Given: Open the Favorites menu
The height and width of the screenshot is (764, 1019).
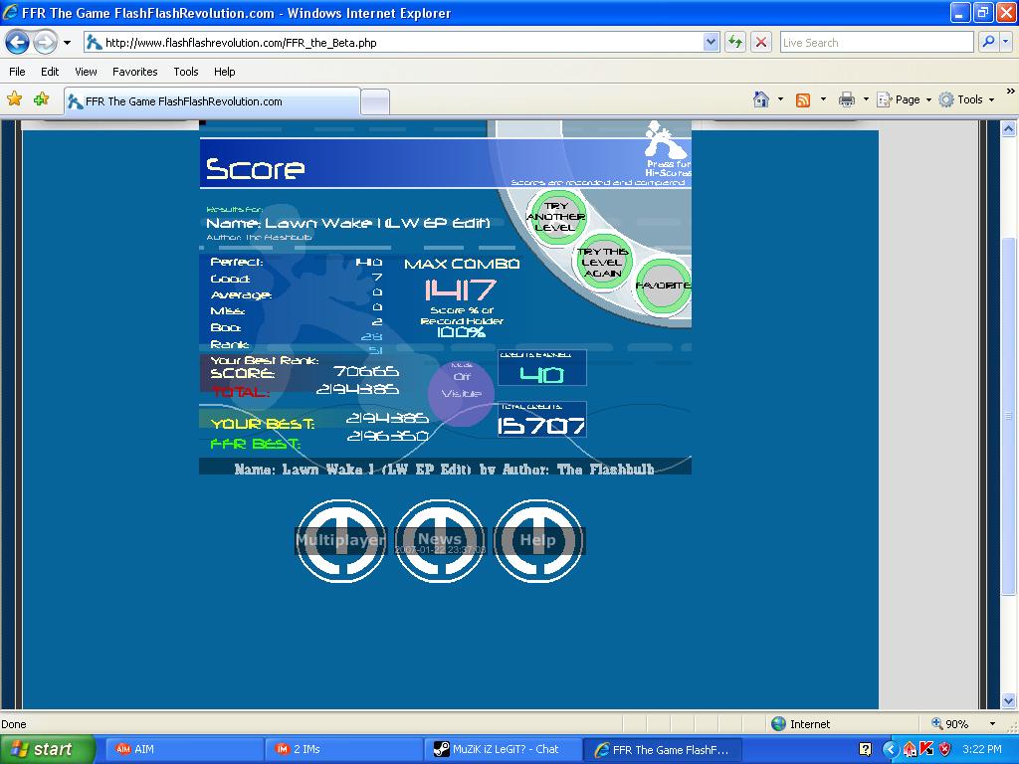Looking at the screenshot, I should coord(134,72).
